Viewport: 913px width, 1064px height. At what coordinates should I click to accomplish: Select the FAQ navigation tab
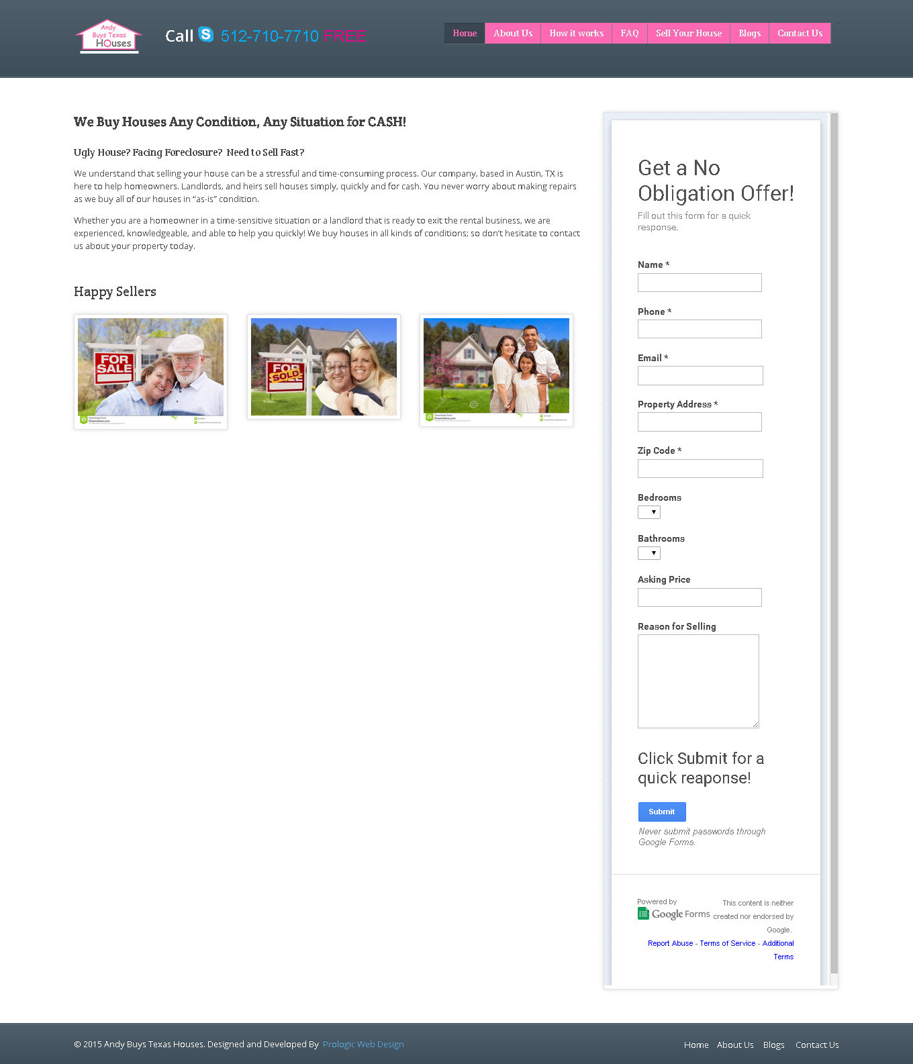(629, 34)
